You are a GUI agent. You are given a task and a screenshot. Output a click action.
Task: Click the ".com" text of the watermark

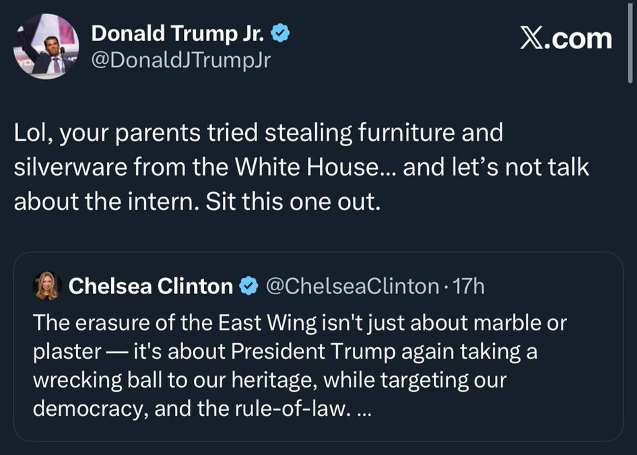pyautogui.click(x=579, y=38)
